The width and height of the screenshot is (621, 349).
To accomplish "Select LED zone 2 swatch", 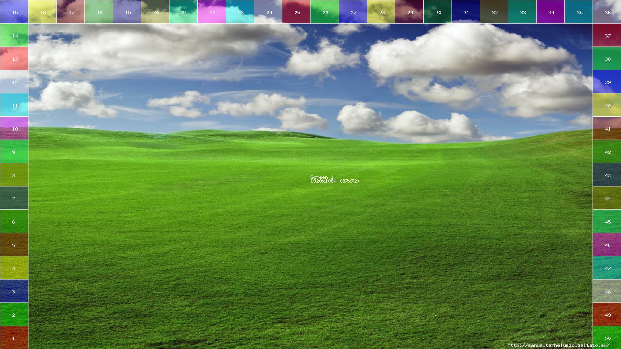I will tap(14, 314).
